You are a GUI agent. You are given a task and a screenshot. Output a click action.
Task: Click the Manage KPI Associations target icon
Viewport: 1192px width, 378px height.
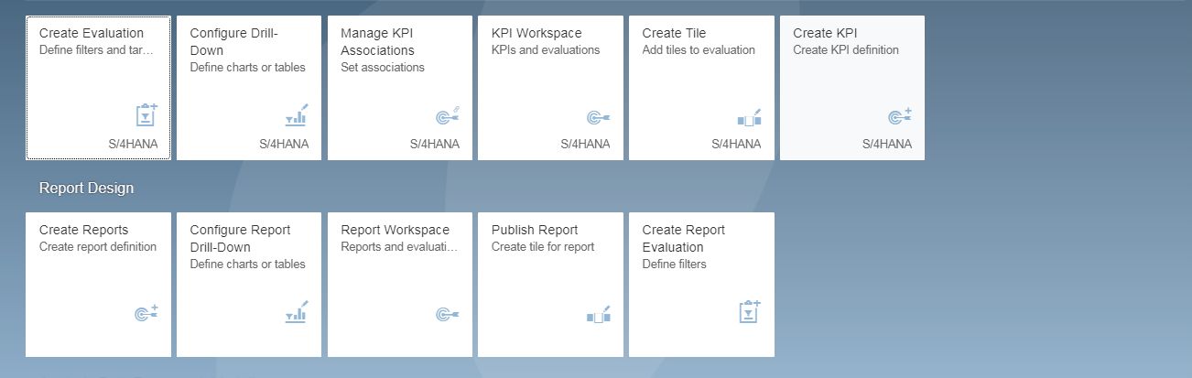coord(447,115)
